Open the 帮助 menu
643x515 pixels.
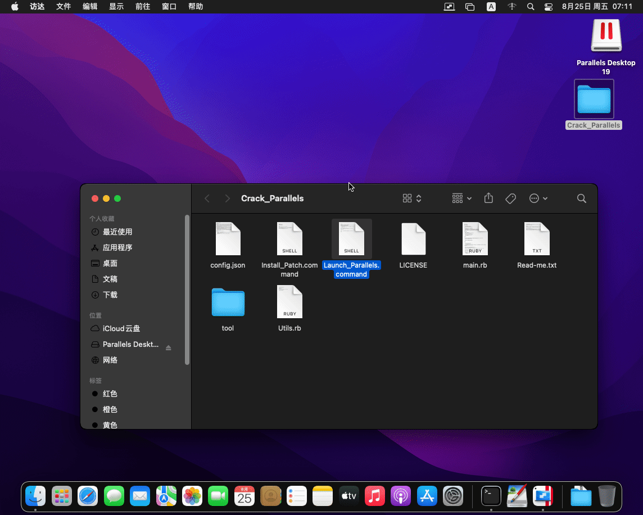196,7
